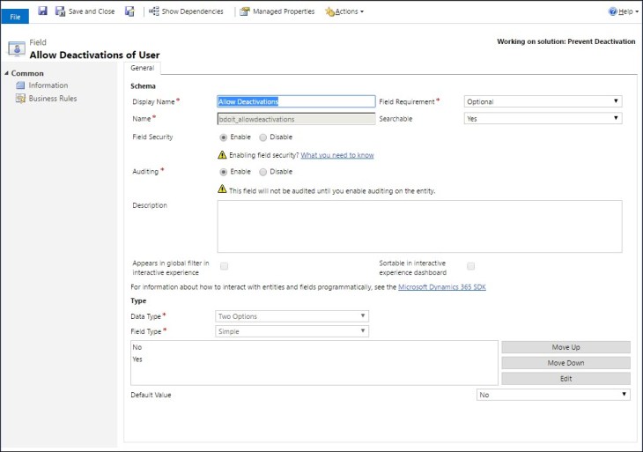Viewport: 643px width, 452px height.
Task: Click the Managed Properties icon
Action: click(x=245, y=11)
